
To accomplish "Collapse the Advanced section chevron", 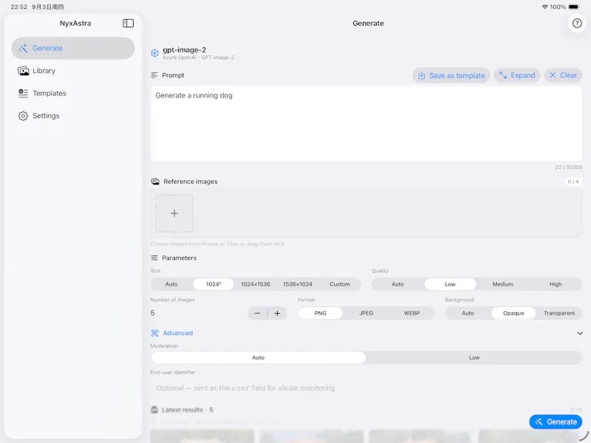I will coord(580,334).
